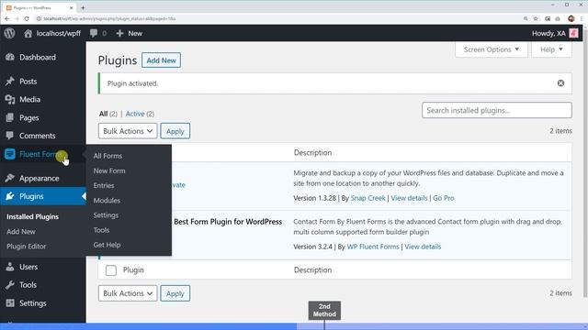
Task: Click the top Apply button
Action: coord(175,131)
